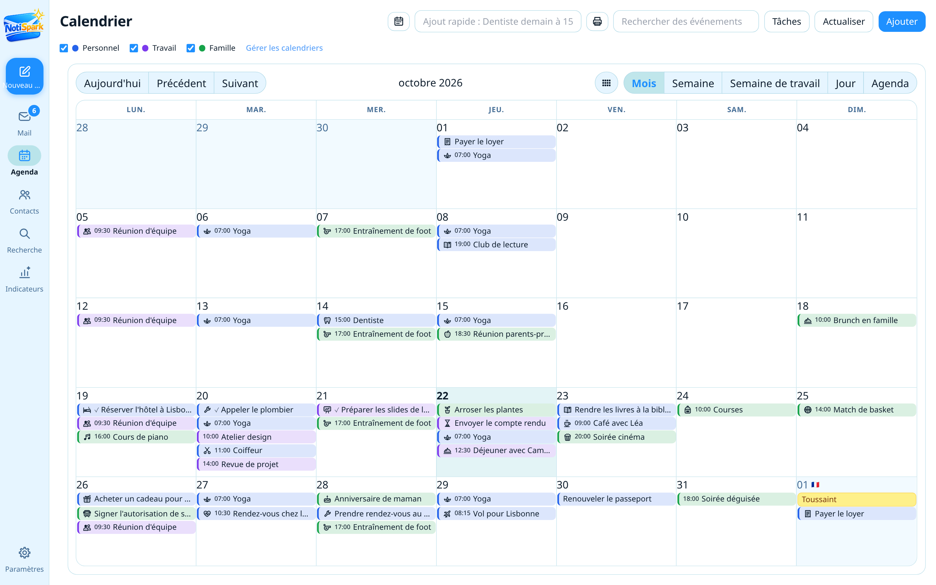Open the Soirée déguisée event

[736, 499]
